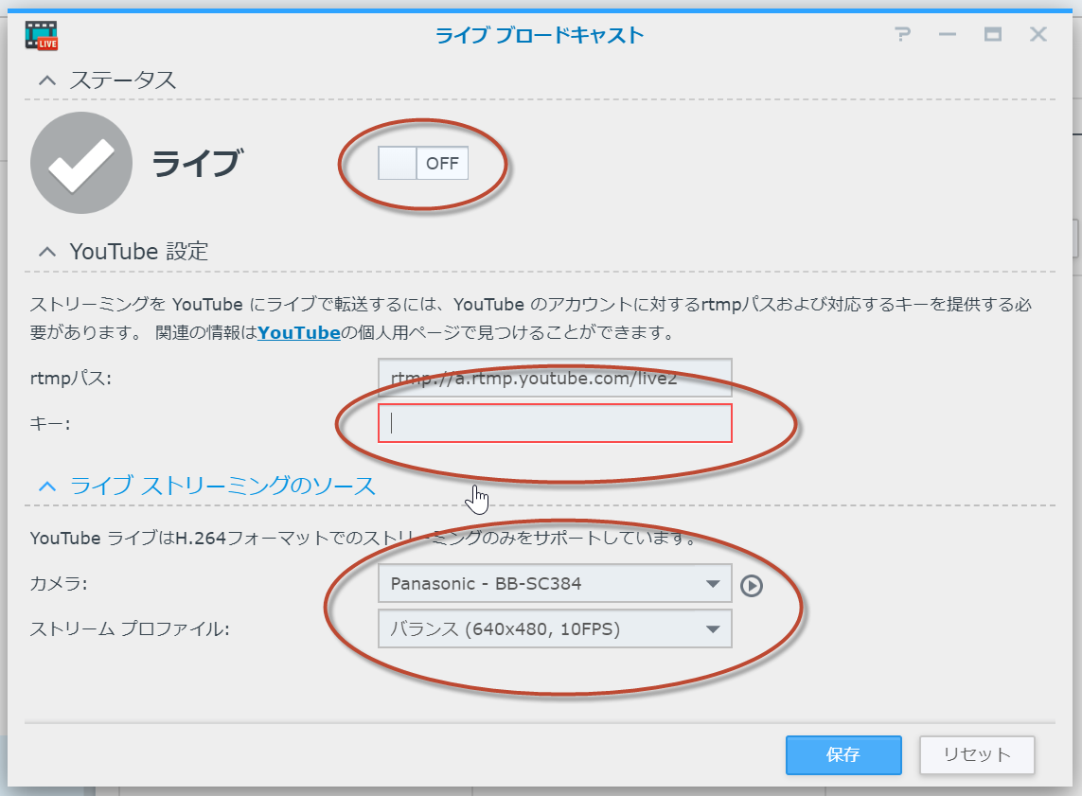Click the リセット button
The width and height of the screenshot is (1082, 796).
pos(977,754)
